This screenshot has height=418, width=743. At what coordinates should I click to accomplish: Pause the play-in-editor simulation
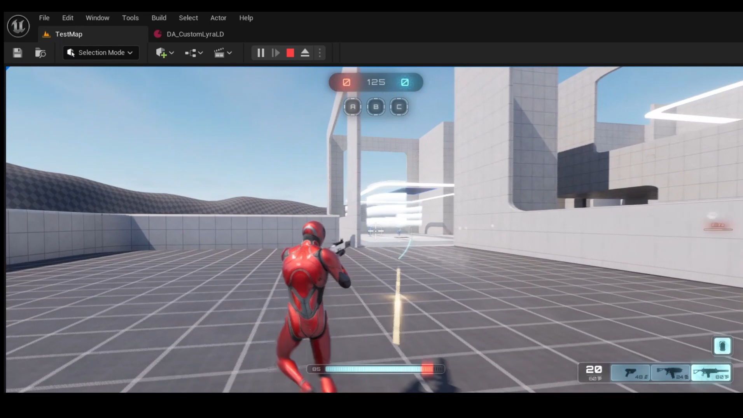(x=260, y=53)
